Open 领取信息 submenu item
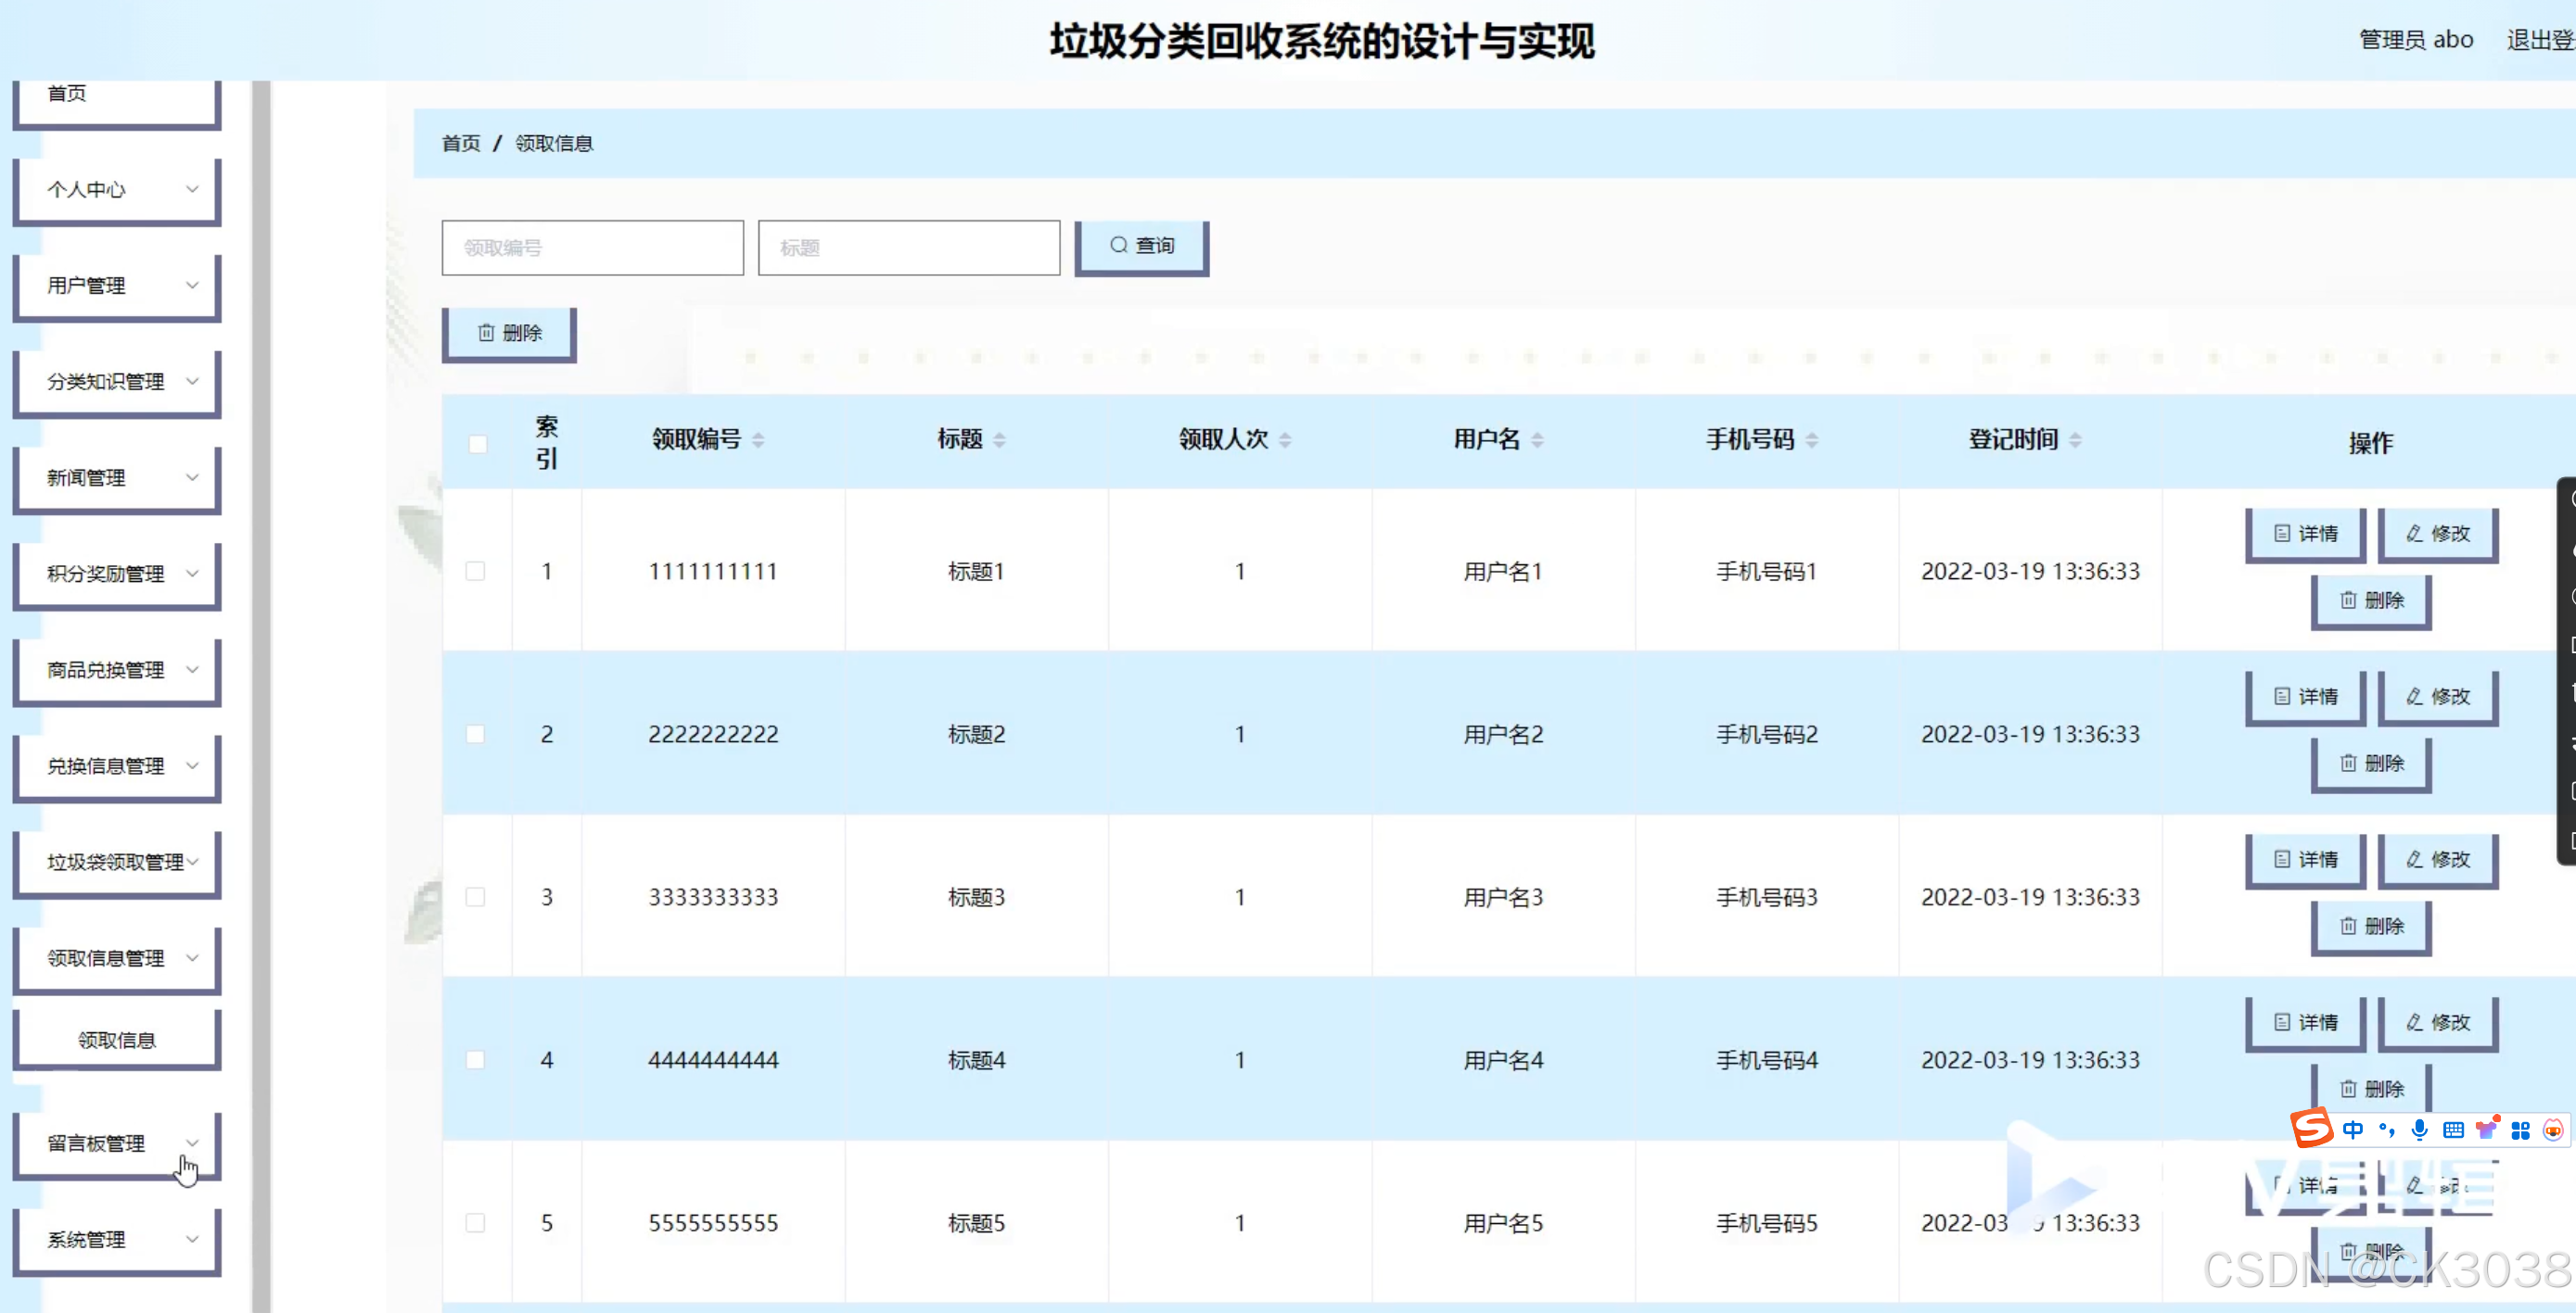 click(x=117, y=1041)
